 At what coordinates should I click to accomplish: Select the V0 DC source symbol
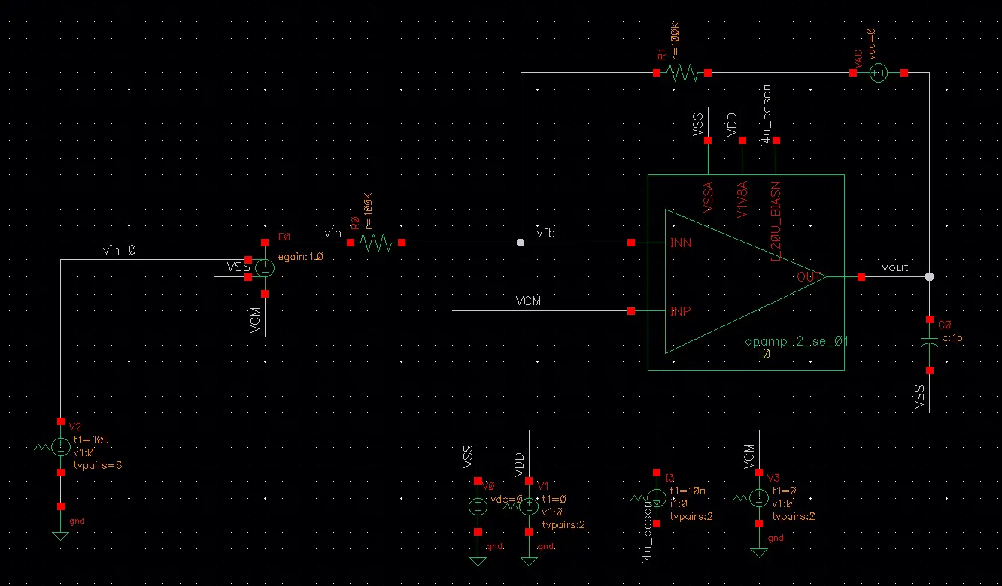click(x=478, y=506)
